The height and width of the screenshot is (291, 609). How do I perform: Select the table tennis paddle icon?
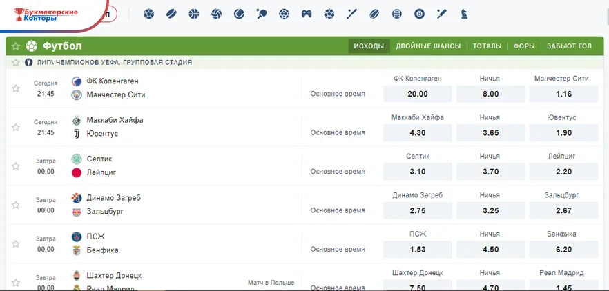262,14
